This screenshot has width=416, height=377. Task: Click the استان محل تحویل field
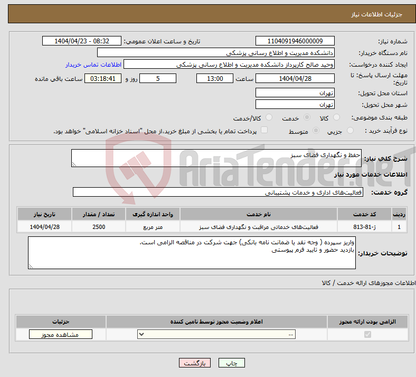click(x=295, y=93)
